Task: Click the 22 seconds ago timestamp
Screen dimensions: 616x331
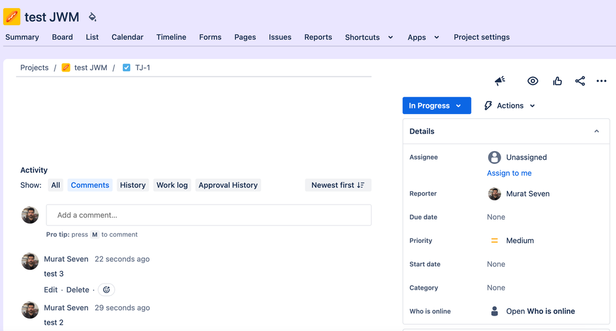Action: pyautogui.click(x=122, y=259)
